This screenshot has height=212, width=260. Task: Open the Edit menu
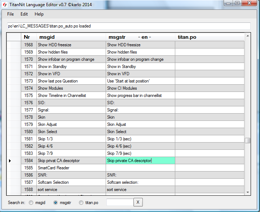click(x=24, y=14)
